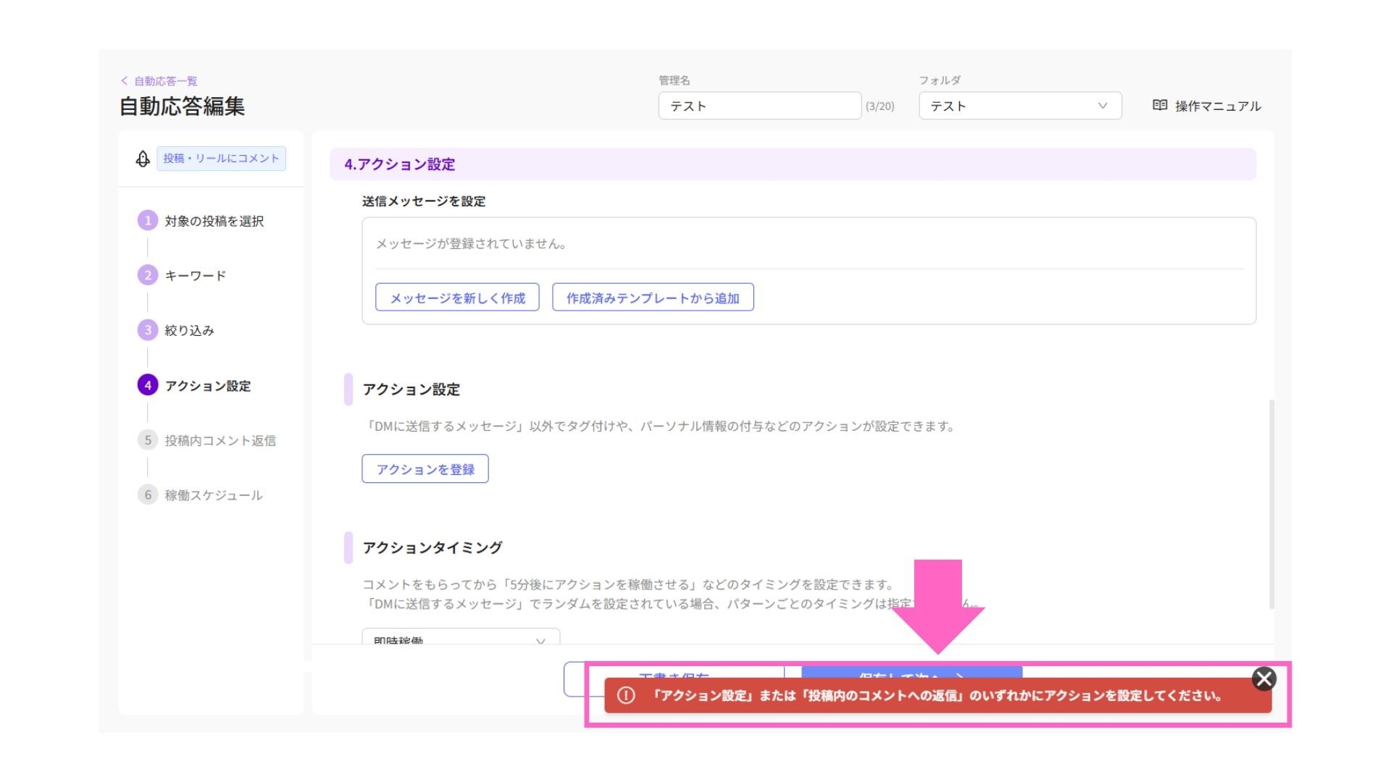Click the warning icon in error toast
Screen dimensions: 1391x782
626,696
